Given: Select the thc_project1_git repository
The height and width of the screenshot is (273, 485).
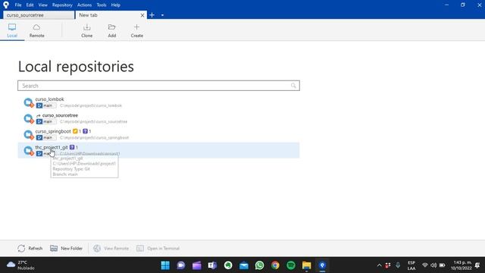Looking at the screenshot, I should point(158,150).
